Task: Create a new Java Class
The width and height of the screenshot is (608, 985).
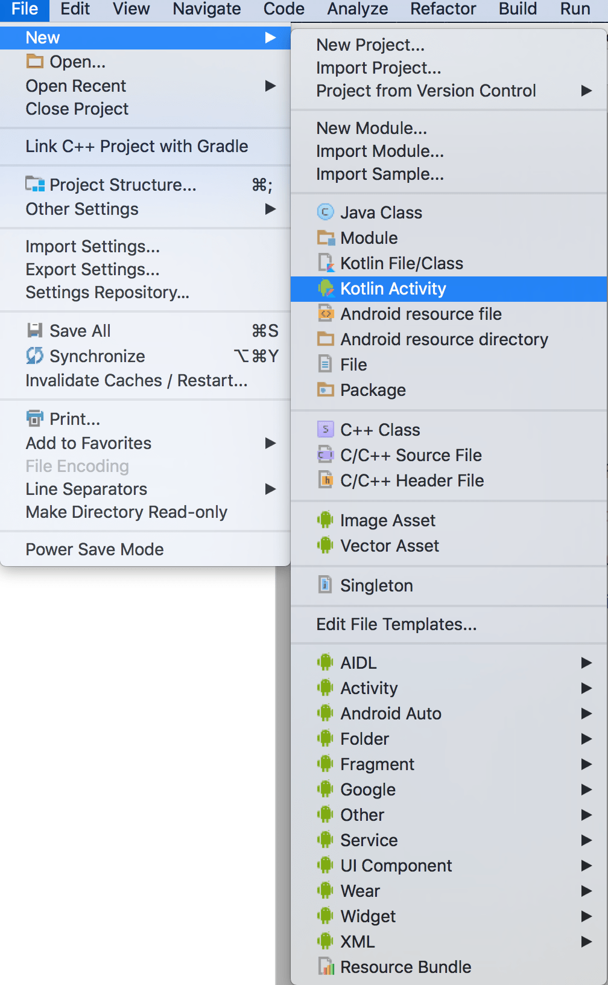Action: (381, 212)
